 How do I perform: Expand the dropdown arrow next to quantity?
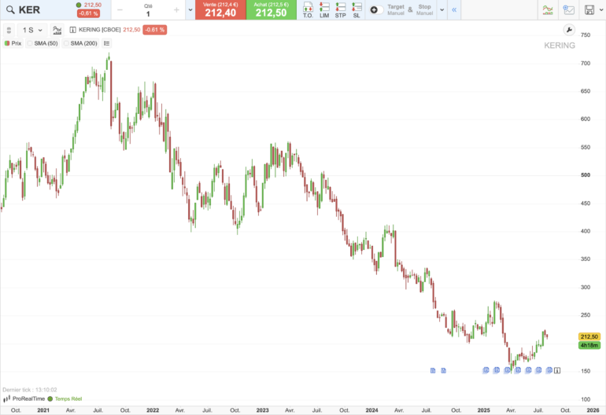190,10
